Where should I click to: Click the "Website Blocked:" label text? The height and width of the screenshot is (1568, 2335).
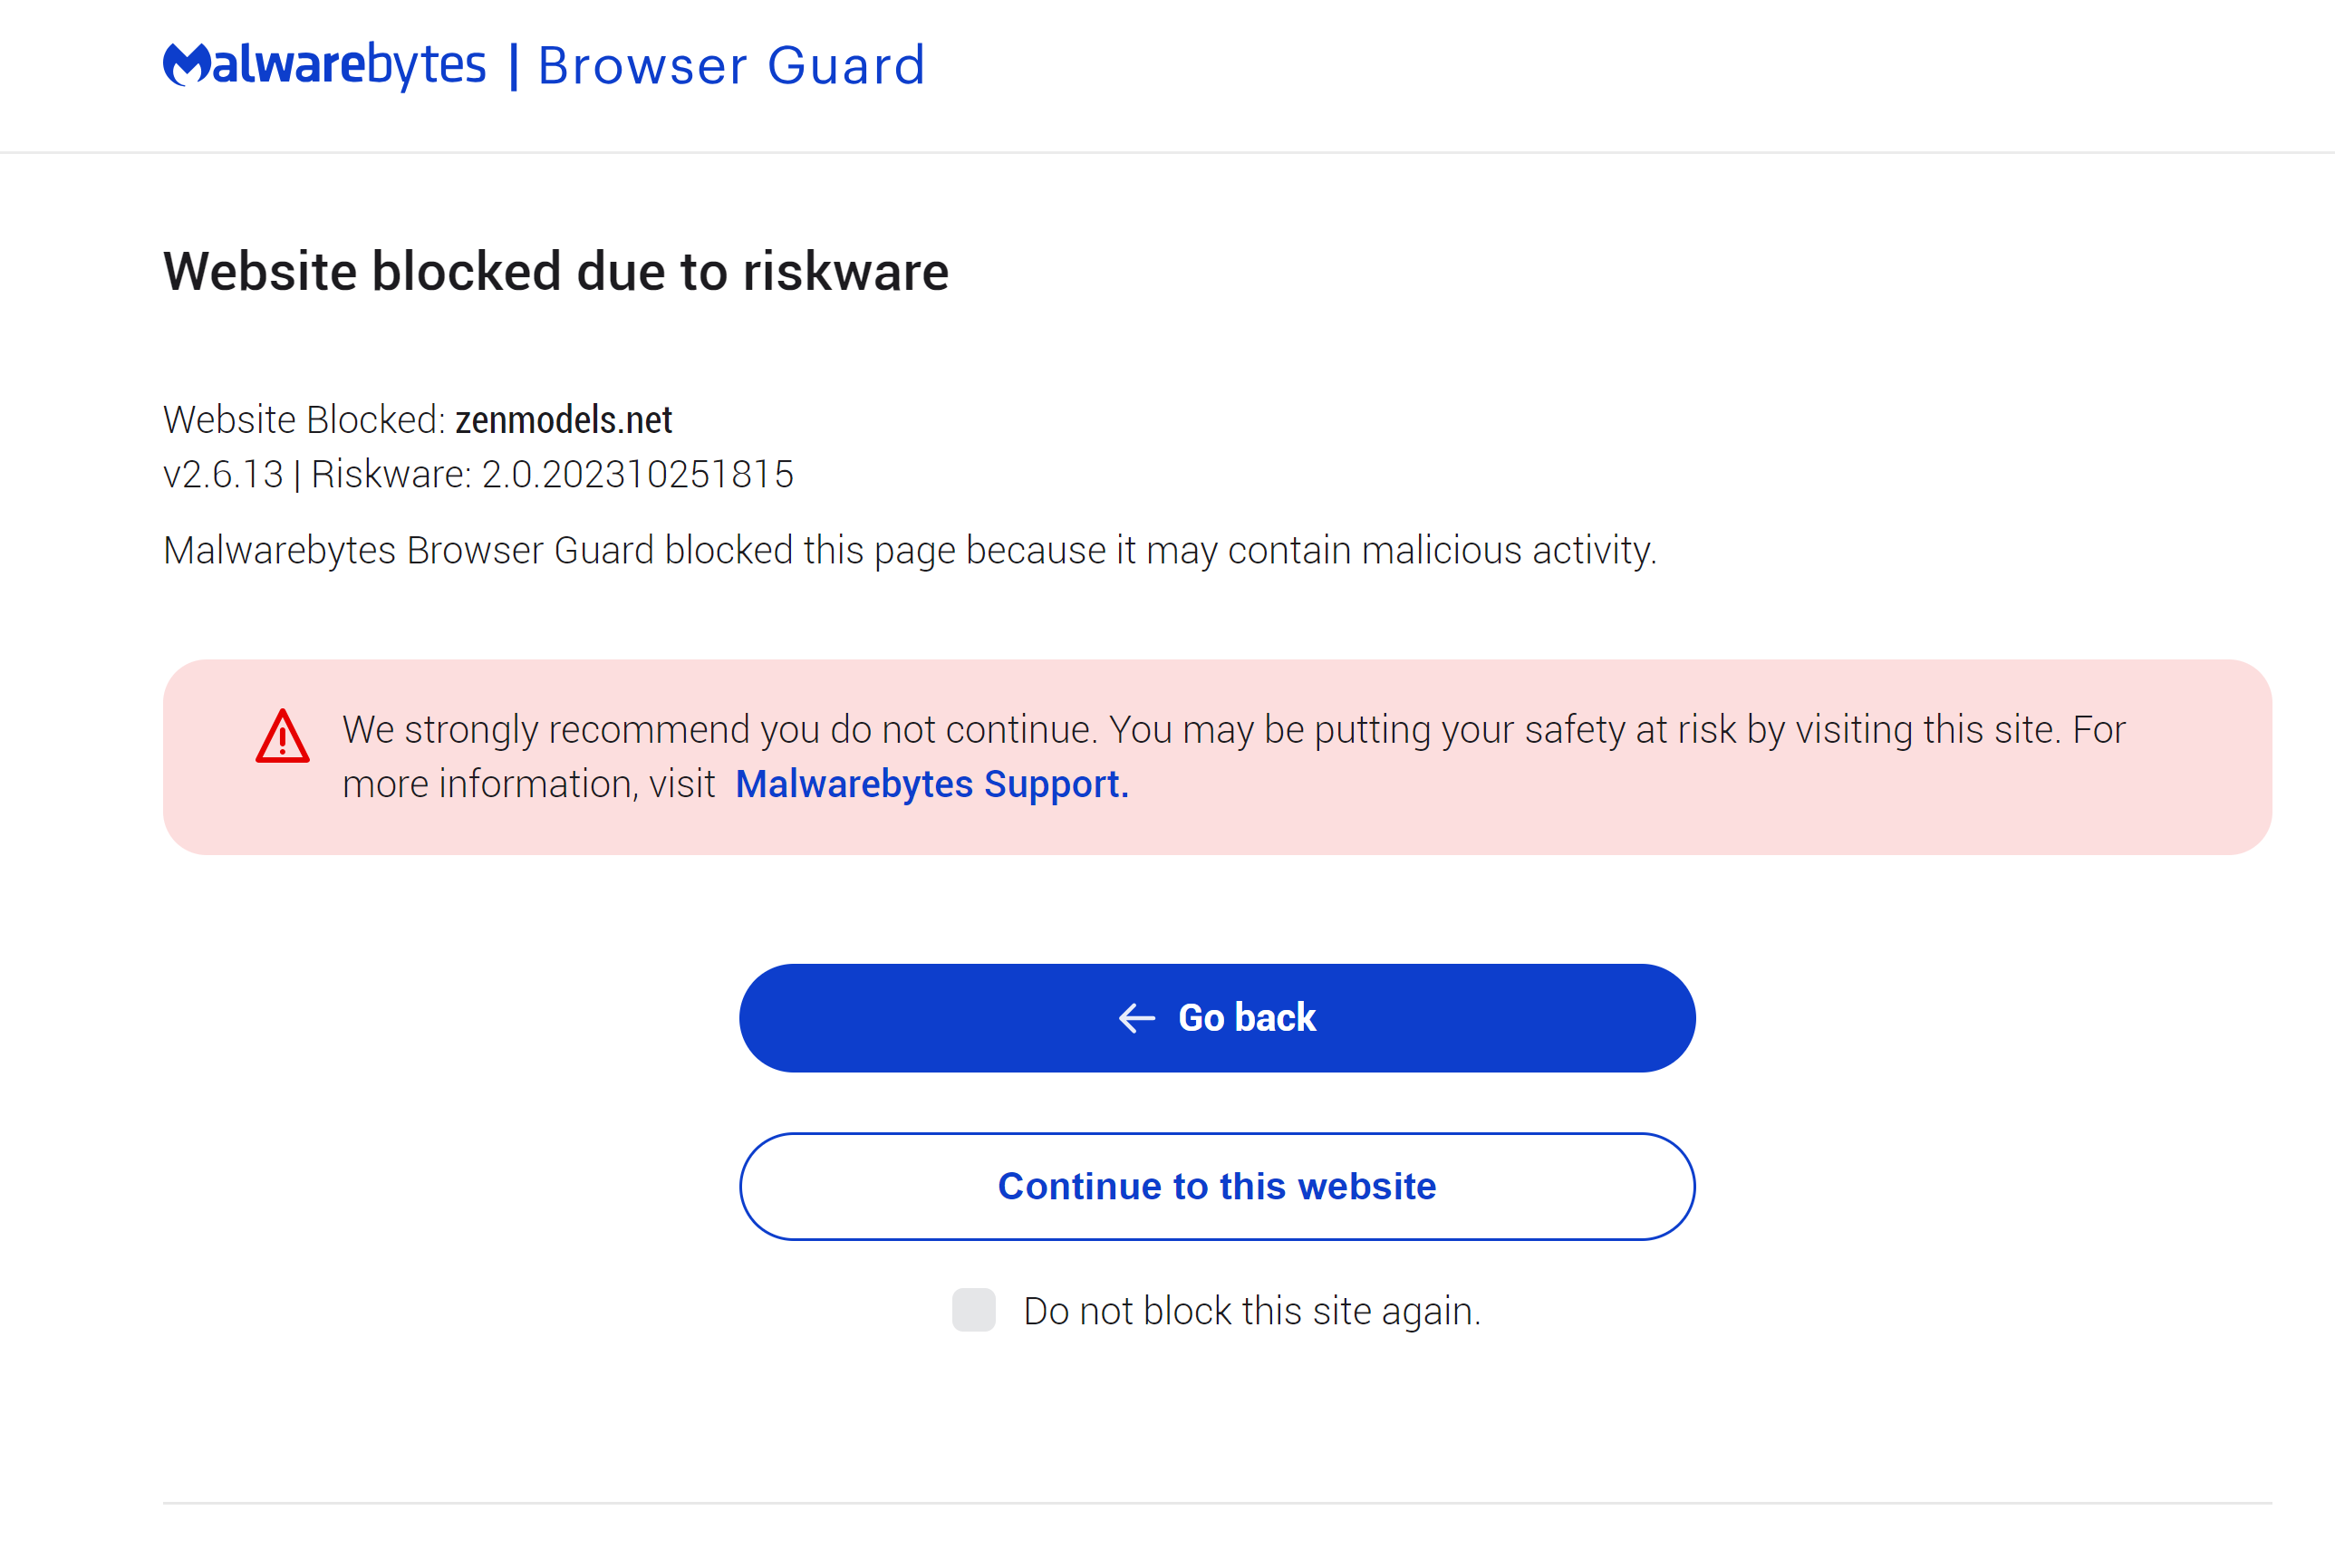[x=304, y=420]
